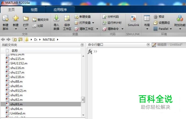This screenshot has height=119, width=186.
Task: Click the browse for folder icon
Action: [20, 39]
